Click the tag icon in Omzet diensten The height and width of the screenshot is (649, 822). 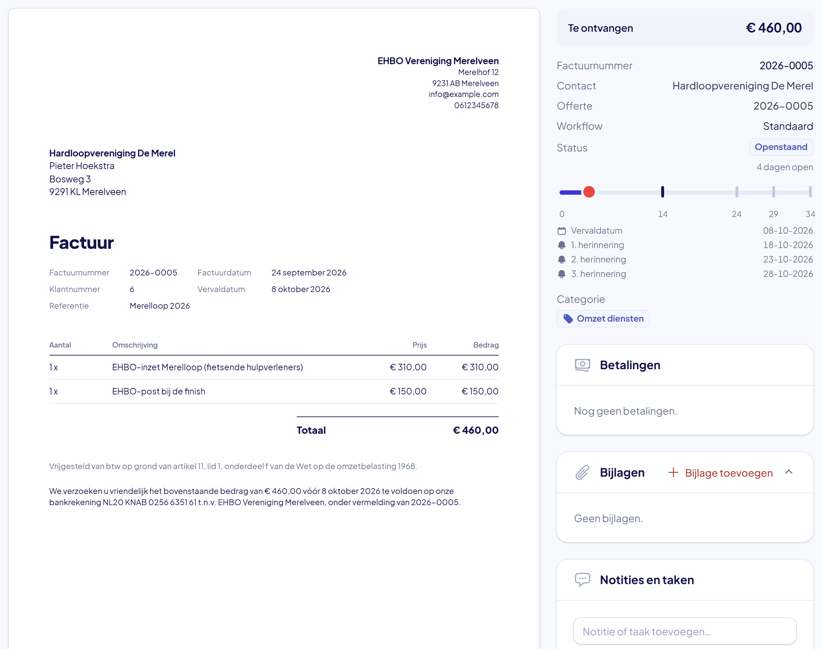568,319
